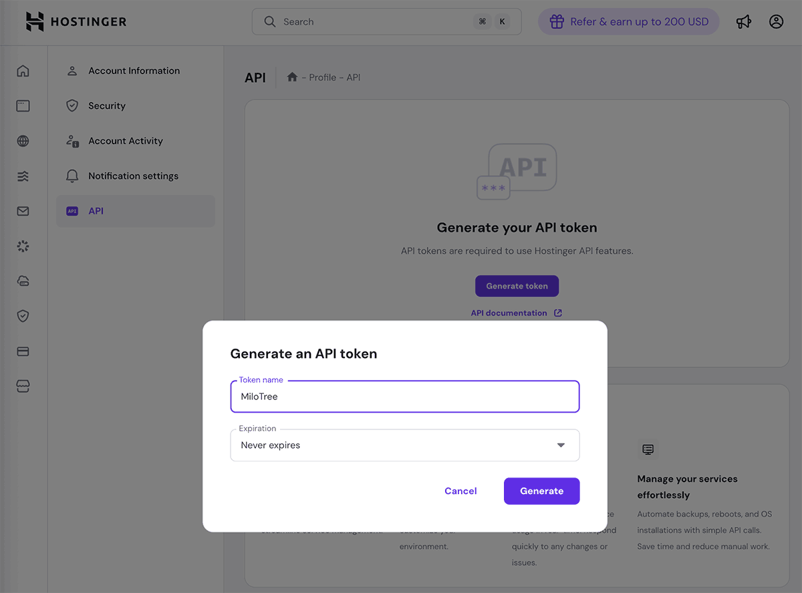The image size is (802, 593).
Task: Click the Hostinger logo
Action: click(76, 22)
